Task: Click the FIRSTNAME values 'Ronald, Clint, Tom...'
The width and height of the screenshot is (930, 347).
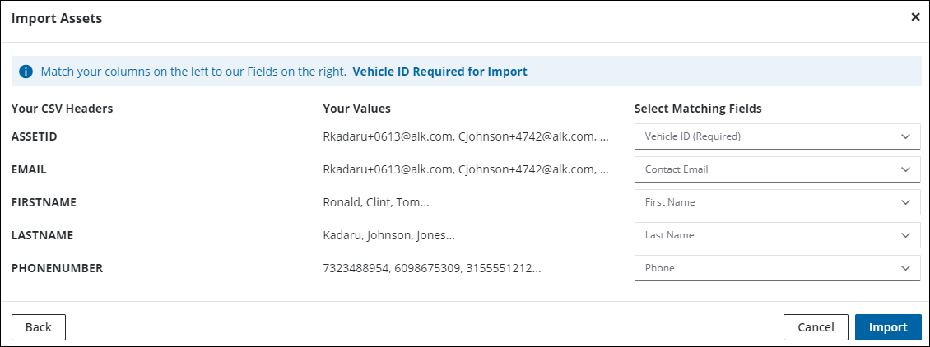Action: click(x=376, y=202)
